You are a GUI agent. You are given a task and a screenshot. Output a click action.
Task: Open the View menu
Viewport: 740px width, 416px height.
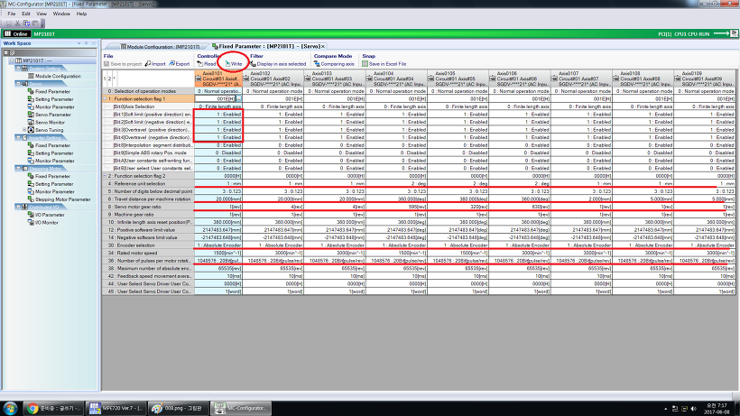pyautogui.click(x=42, y=14)
